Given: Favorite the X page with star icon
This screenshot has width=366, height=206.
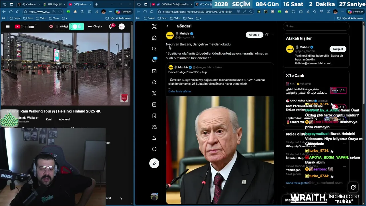Looking at the screenshot, I should [251, 12].
